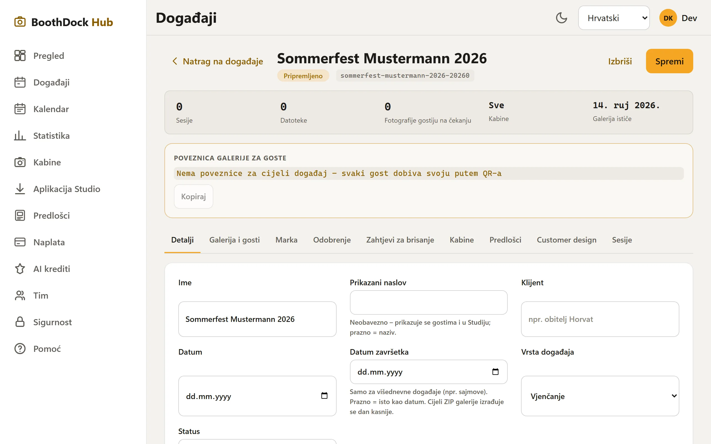Open the Customer design tab
The image size is (711, 444).
click(x=567, y=240)
